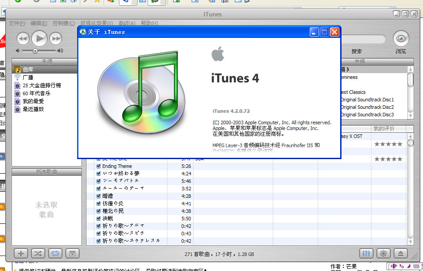Screen dimensions: 423x271
Task: Toggle the shuffle button
Action: click(38, 253)
